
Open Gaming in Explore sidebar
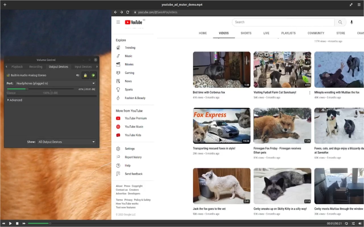129,73
